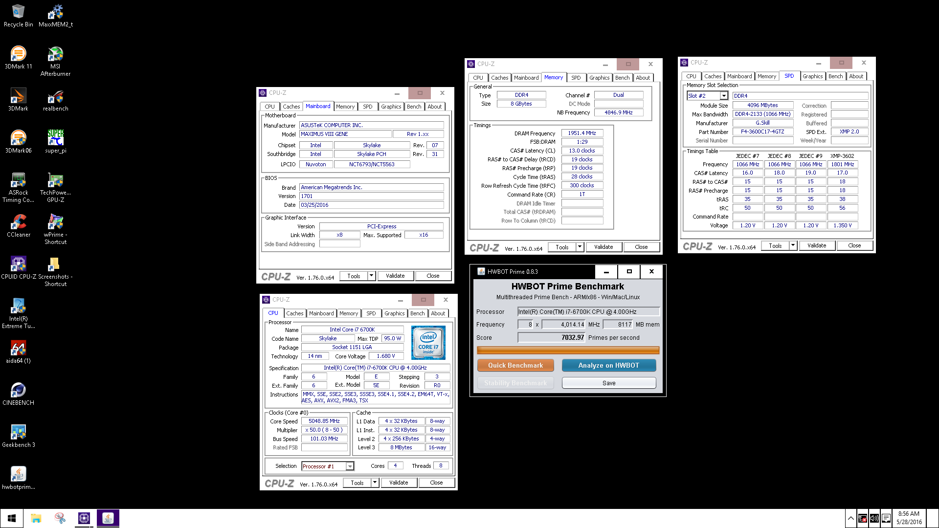
Task: Open Mainboard tab in the SPD window
Action: point(739,76)
